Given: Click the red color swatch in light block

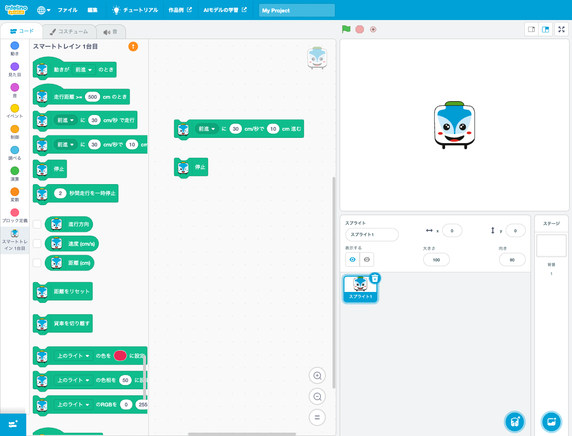Looking at the screenshot, I should click(120, 356).
